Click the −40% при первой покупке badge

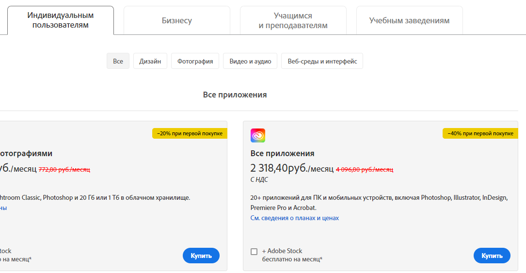point(480,133)
